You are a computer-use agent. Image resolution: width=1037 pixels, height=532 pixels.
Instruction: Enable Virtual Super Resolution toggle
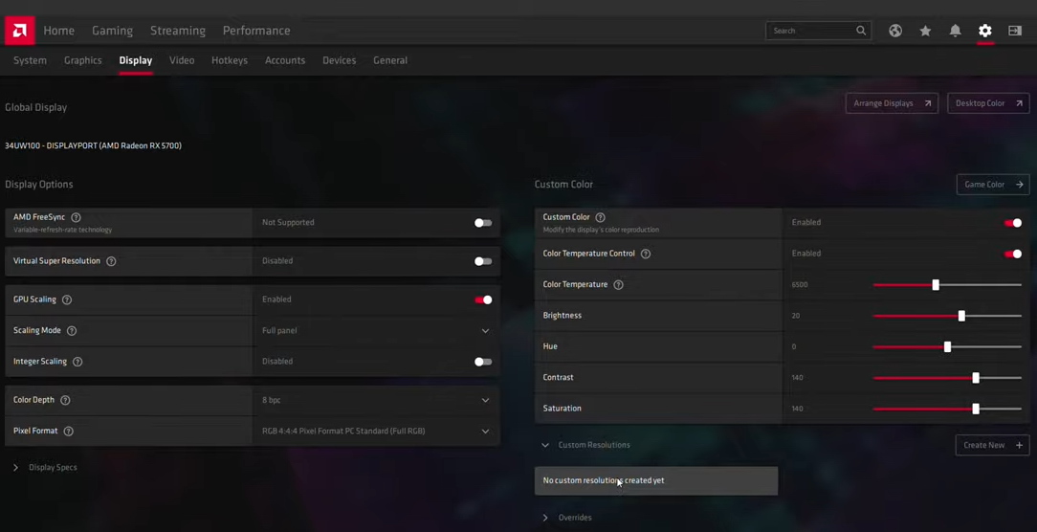click(x=483, y=261)
